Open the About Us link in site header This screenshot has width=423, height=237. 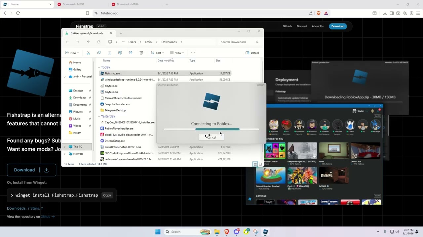pyautogui.click(x=318, y=26)
